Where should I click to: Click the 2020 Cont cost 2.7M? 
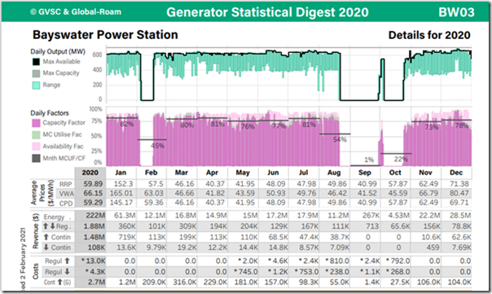(x=96, y=282)
